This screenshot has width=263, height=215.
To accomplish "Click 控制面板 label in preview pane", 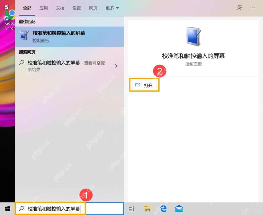I will 194,64.
